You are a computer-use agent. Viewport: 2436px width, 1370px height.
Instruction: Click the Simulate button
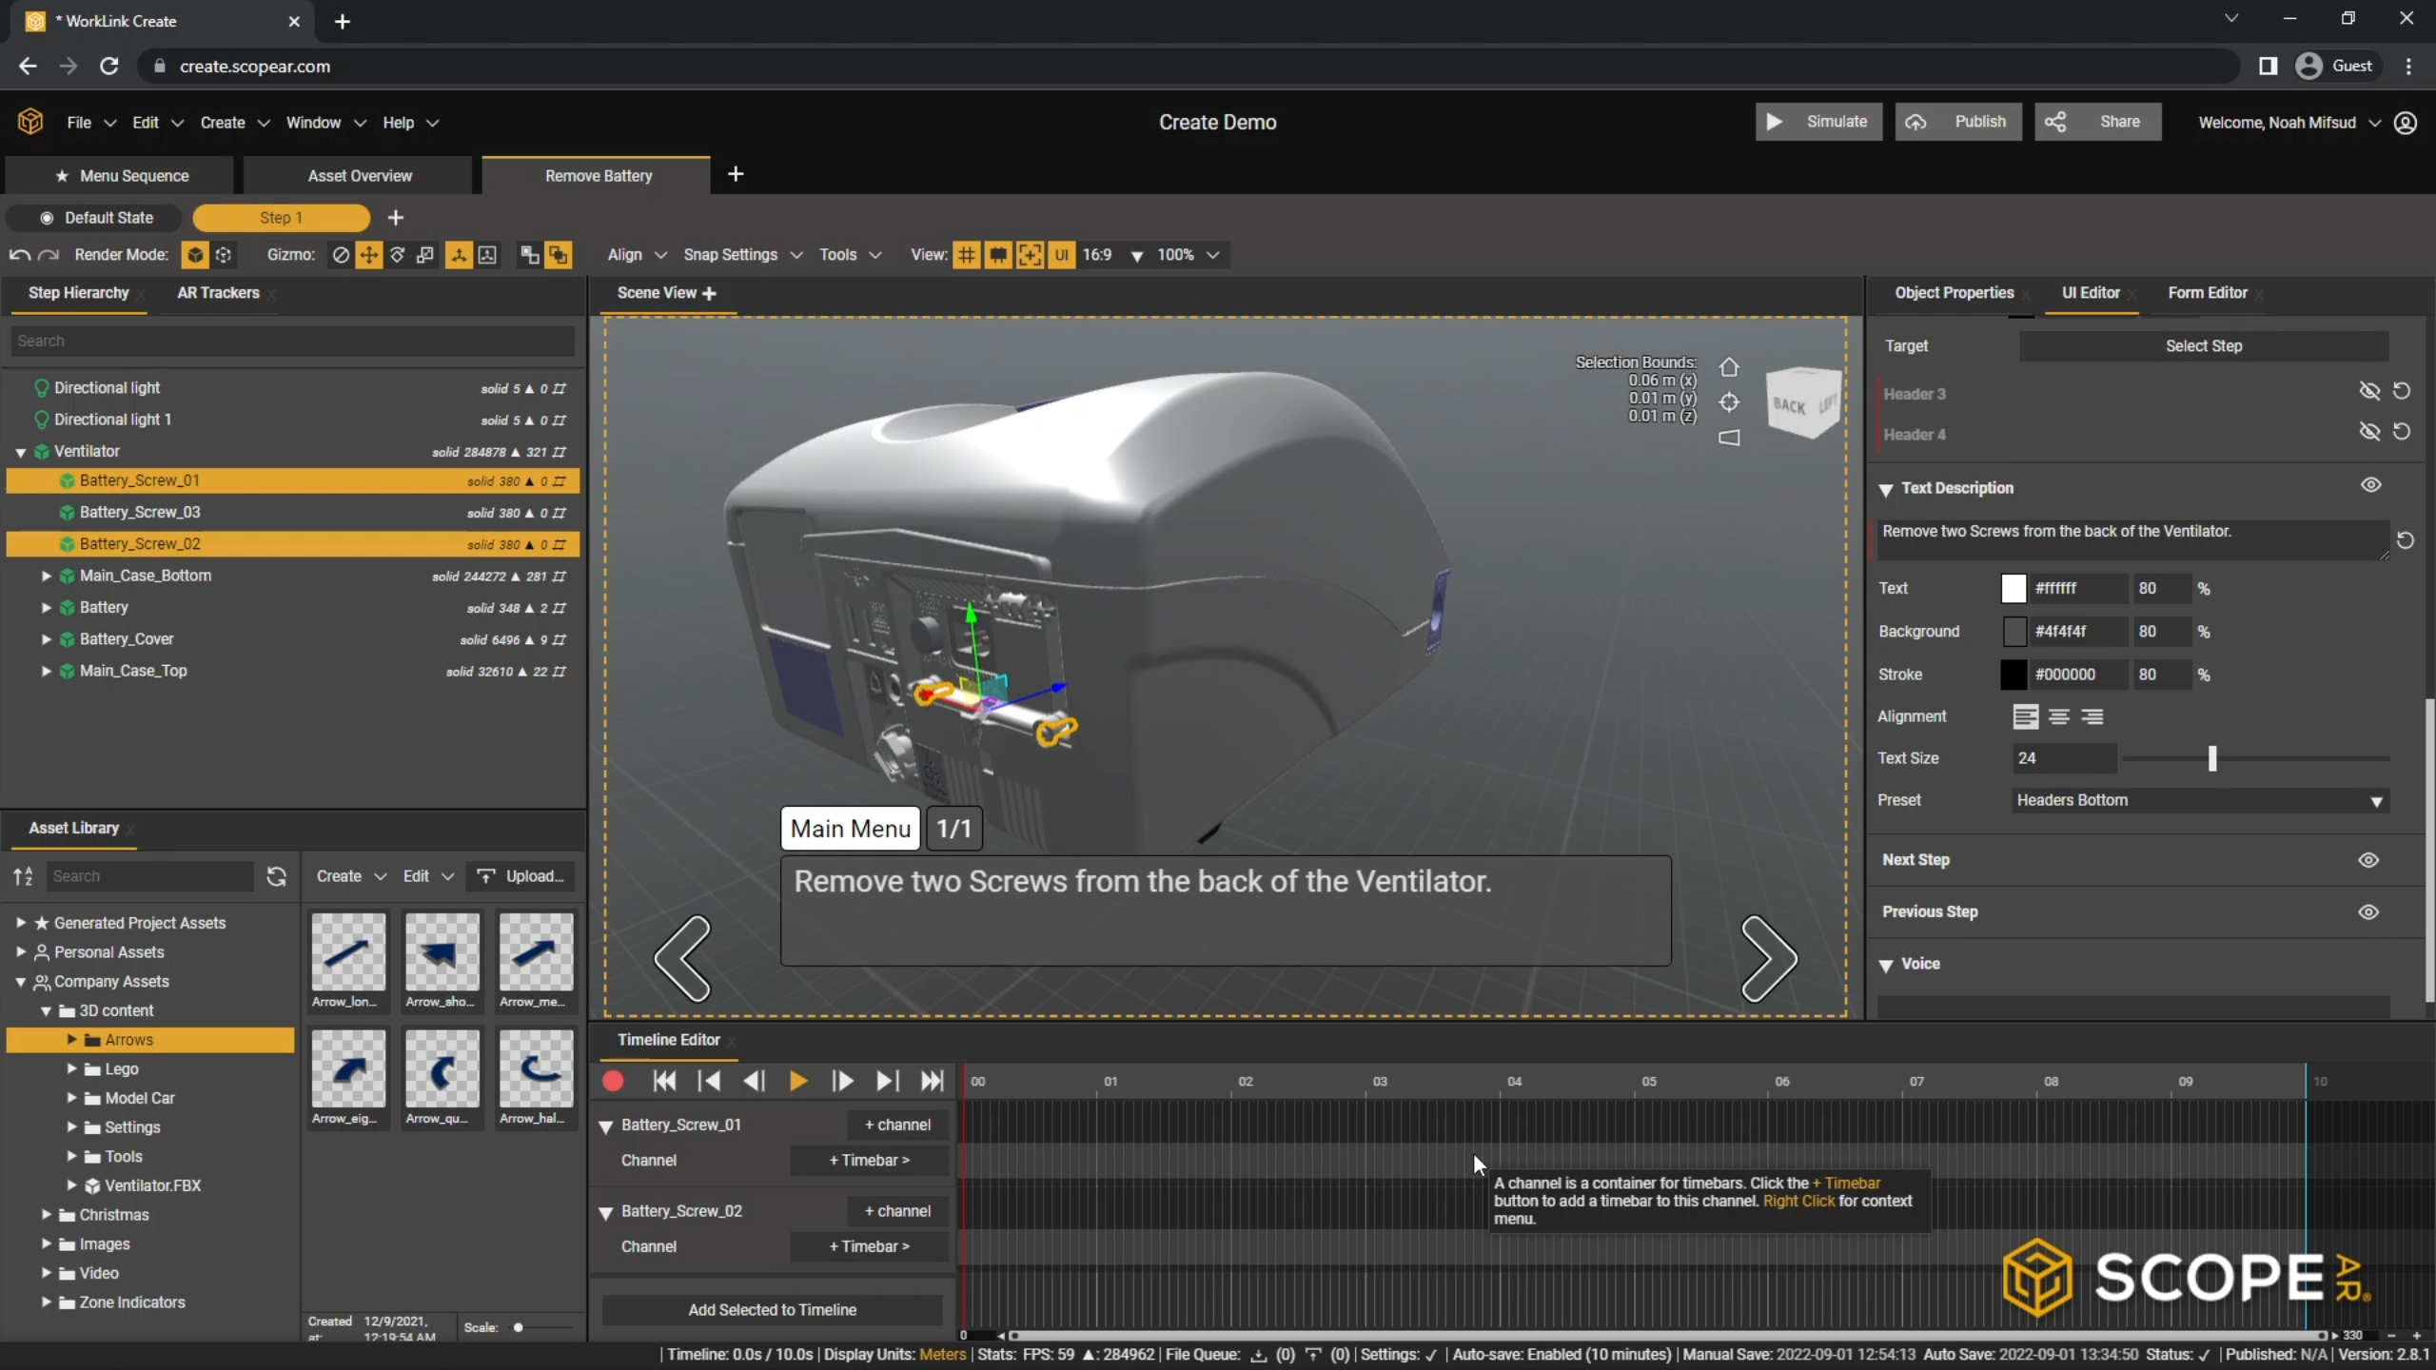click(1818, 122)
